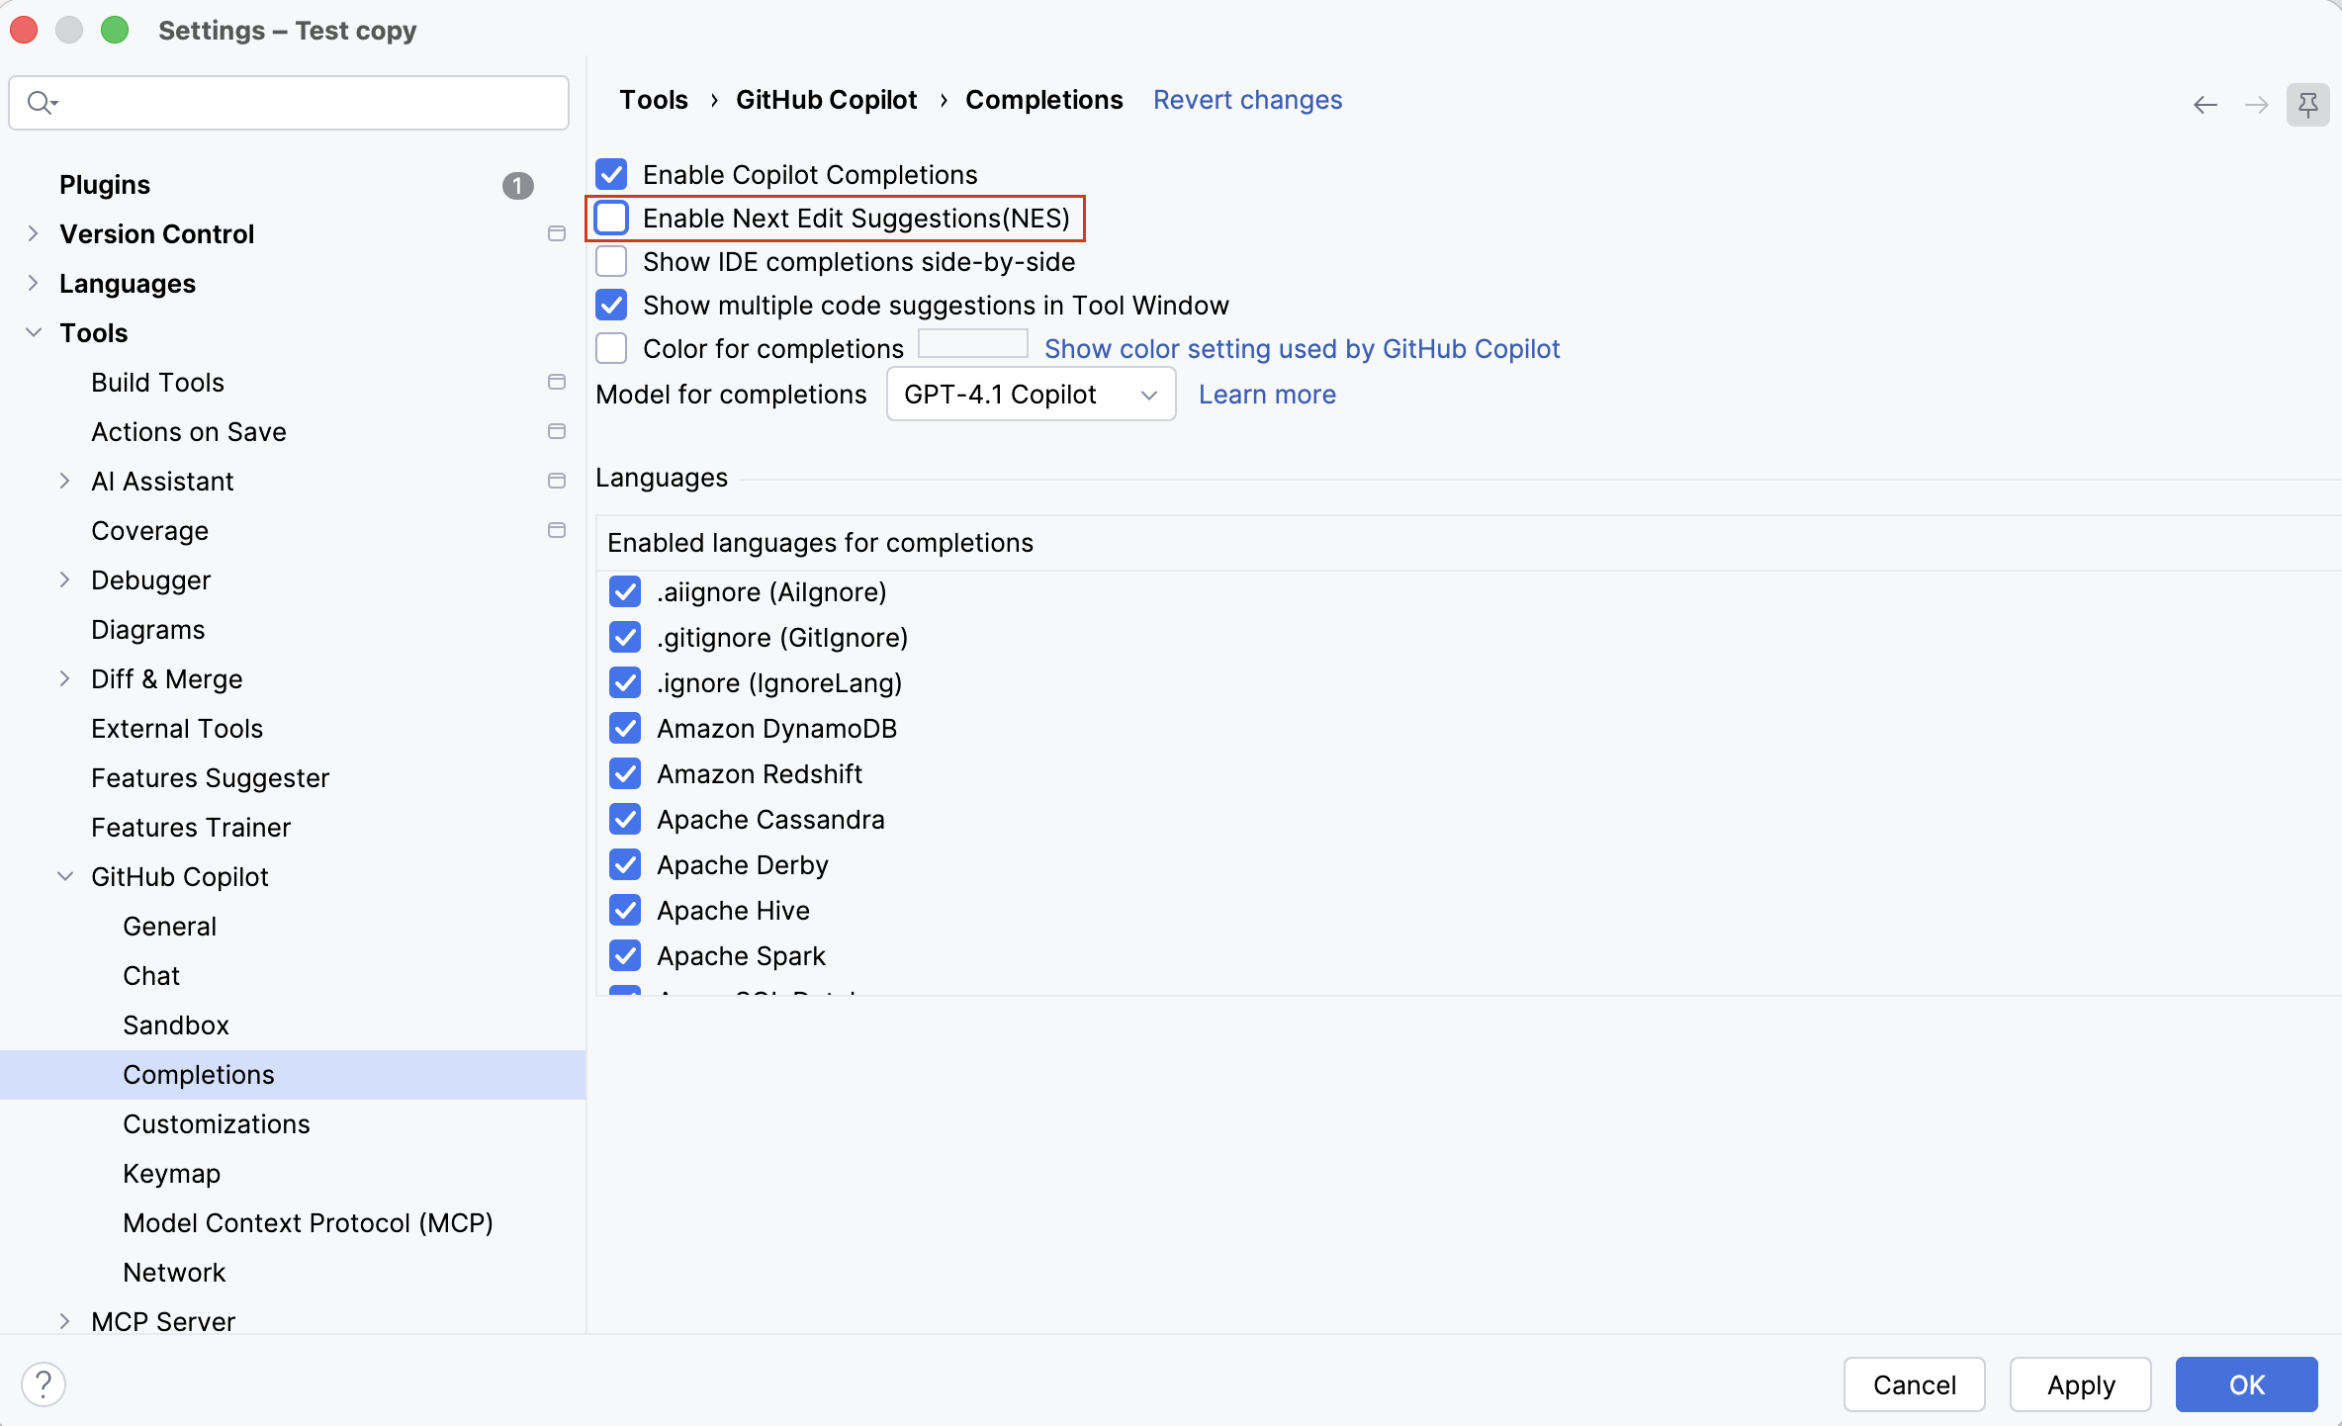Image resolution: width=2342 pixels, height=1426 pixels.
Task: Check Color for completions checkbox
Action: (611, 348)
